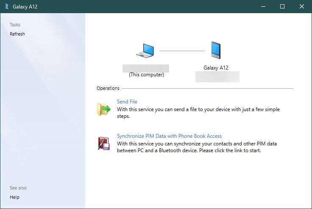Click the Send File folder icon
This screenshot has width=312, height=209.
pyautogui.click(x=103, y=109)
